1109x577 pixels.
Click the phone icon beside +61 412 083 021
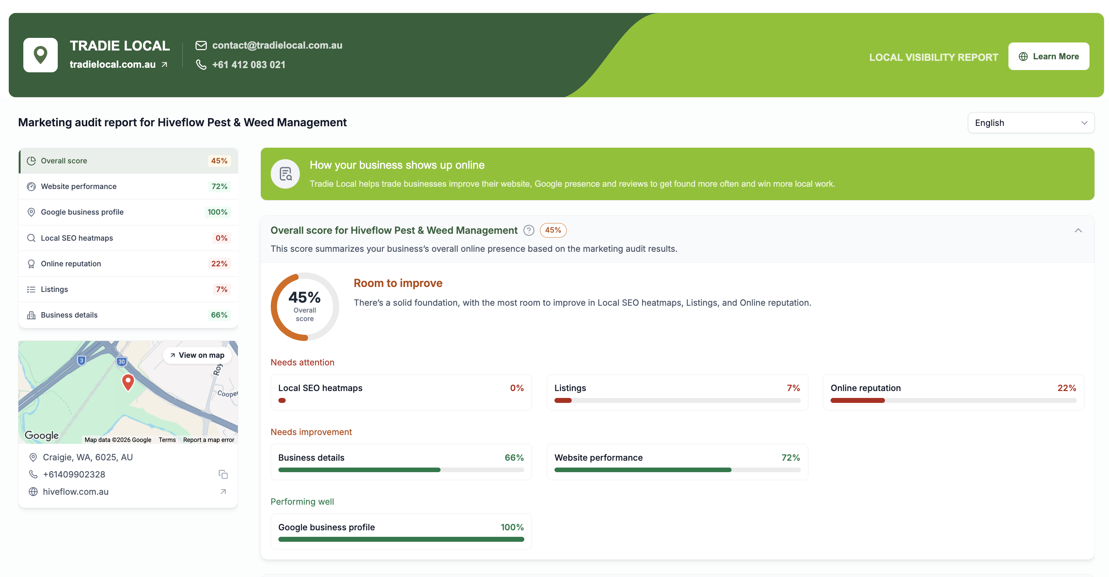coord(201,65)
